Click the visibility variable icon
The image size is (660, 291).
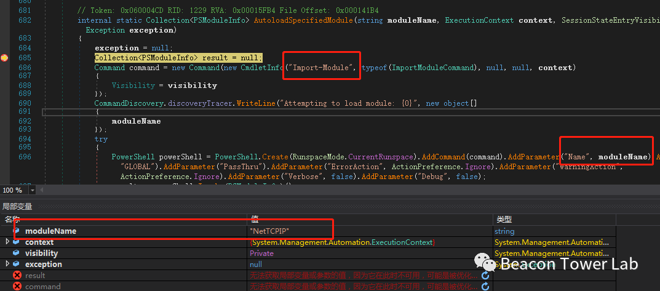(17, 253)
